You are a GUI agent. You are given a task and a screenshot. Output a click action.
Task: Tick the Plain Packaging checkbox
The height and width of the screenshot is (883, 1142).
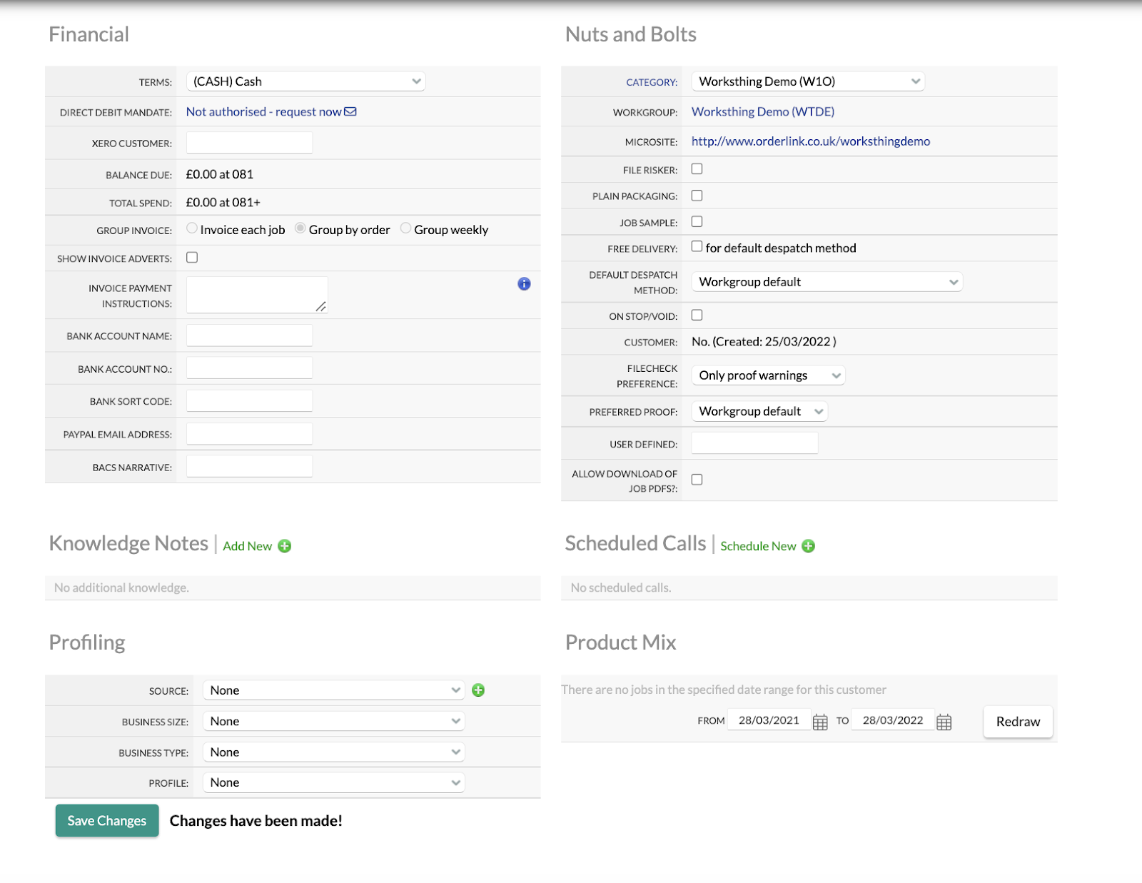point(697,196)
